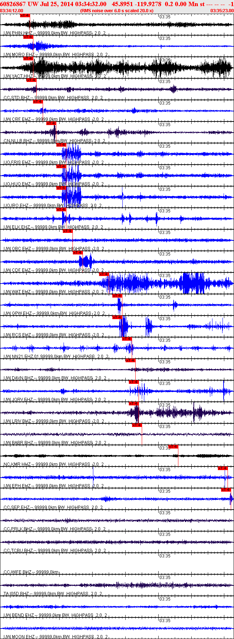Click the CC SEP EHZ station label
Viewport: 234px width, 639px height.
[53, 507]
